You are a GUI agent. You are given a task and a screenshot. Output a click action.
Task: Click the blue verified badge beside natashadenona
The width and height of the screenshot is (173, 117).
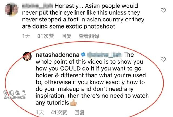click(83, 55)
